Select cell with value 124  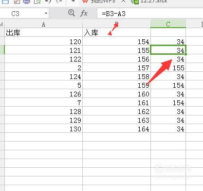click(43, 76)
